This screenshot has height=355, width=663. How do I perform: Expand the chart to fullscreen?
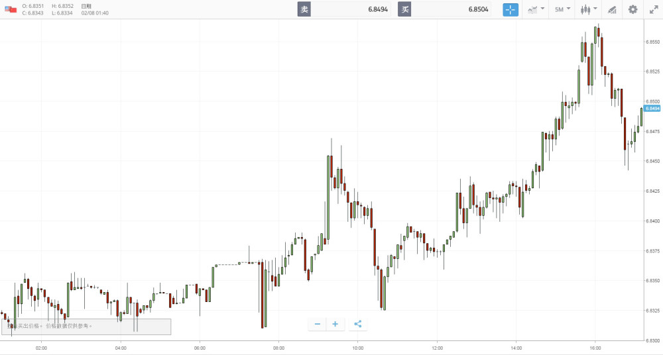[653, 9]
